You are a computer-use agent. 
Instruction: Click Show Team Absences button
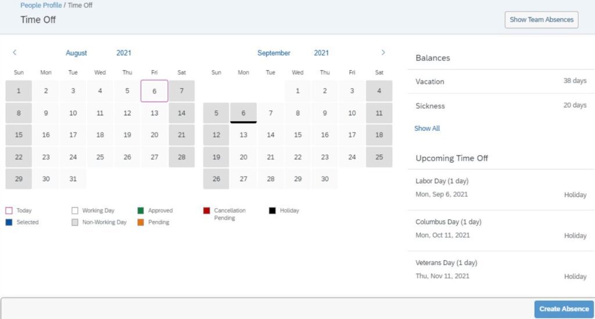542,20
